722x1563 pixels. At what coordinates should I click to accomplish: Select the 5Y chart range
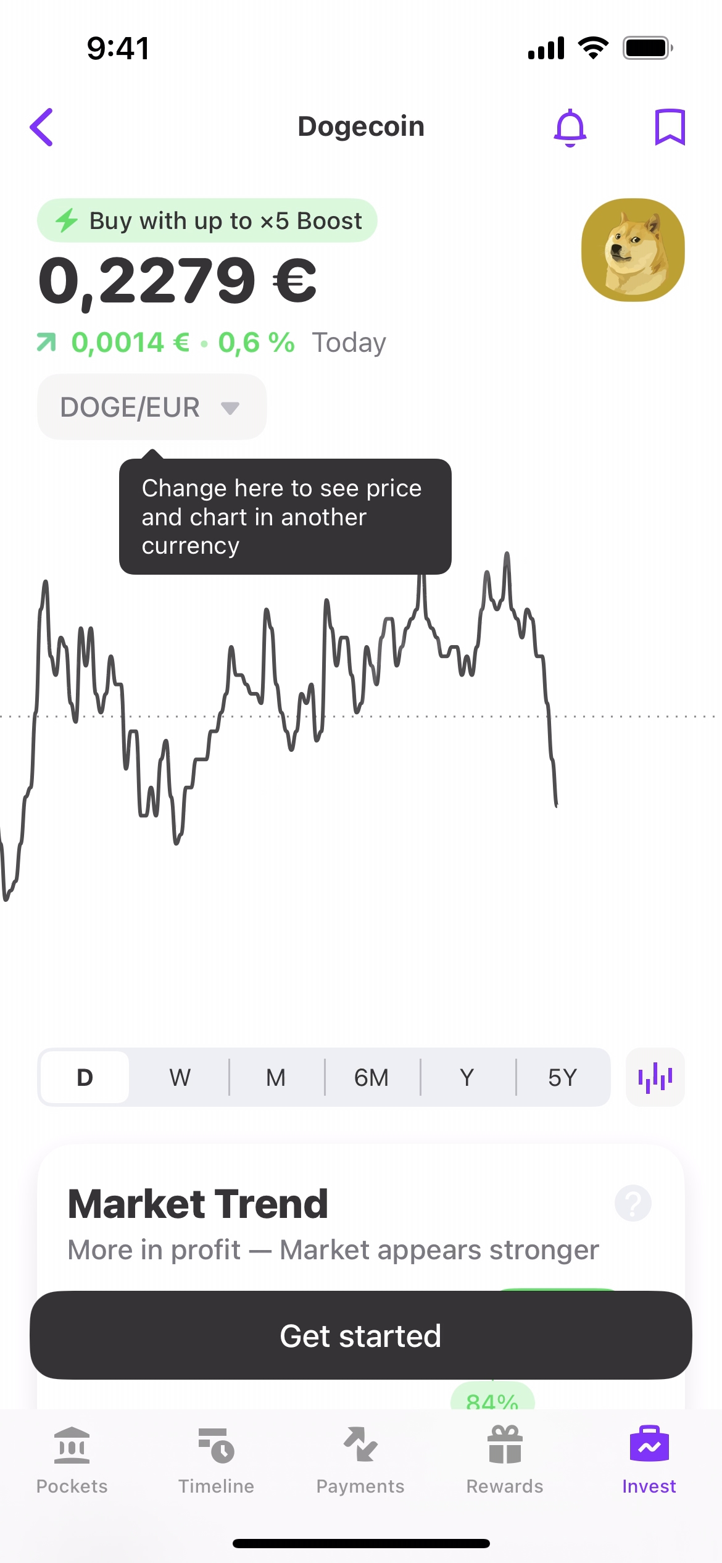562,1077
